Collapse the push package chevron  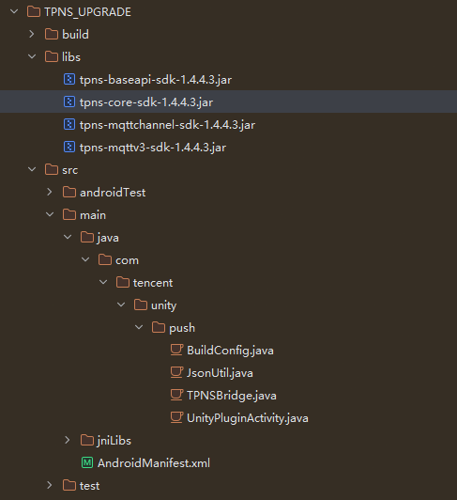[x=139, y=327]
